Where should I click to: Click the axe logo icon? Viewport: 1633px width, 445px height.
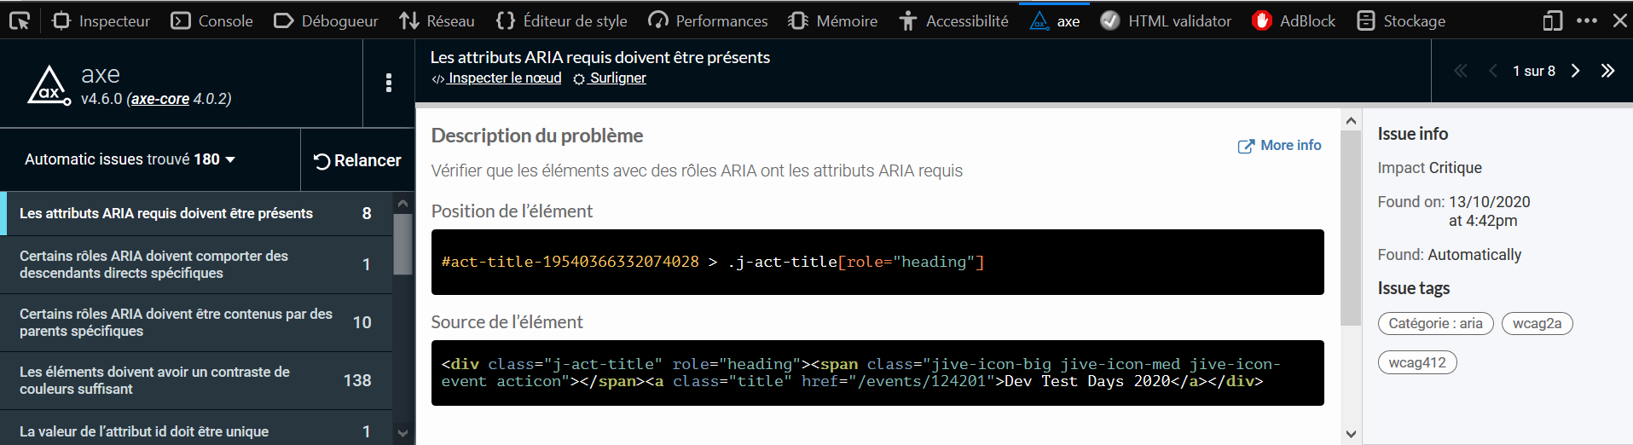[x=49, y=85]
